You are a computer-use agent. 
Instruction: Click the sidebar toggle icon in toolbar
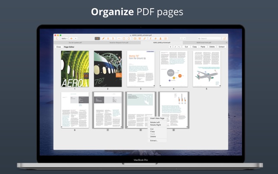(57, 39)
